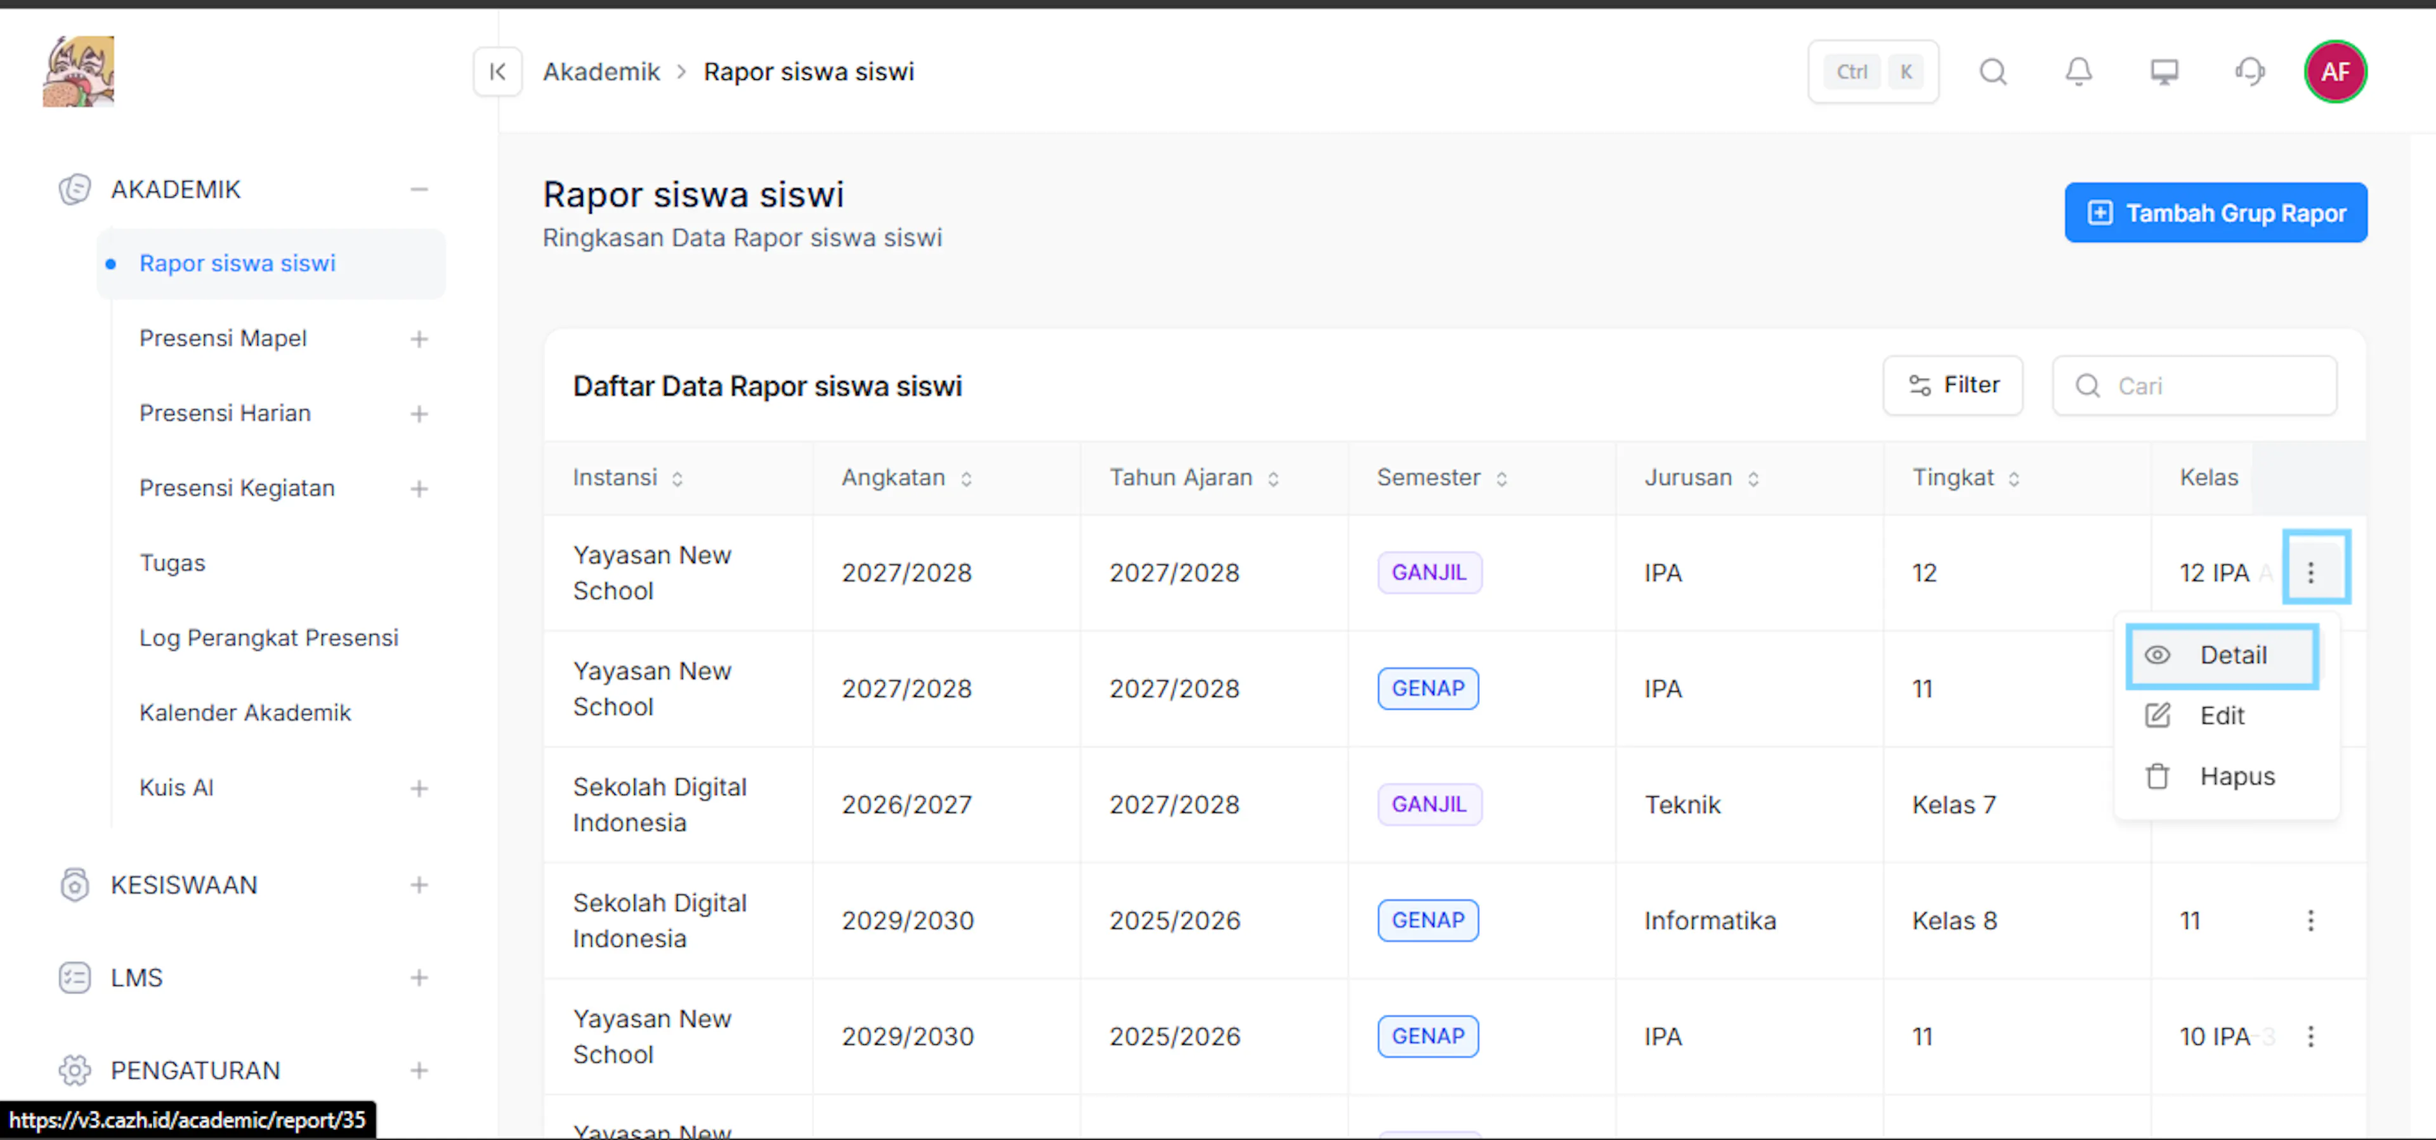Open the three-dot menu for Informatika row
Viewport: 2436px width, 1140px height.
click(x=2311, y=921)
